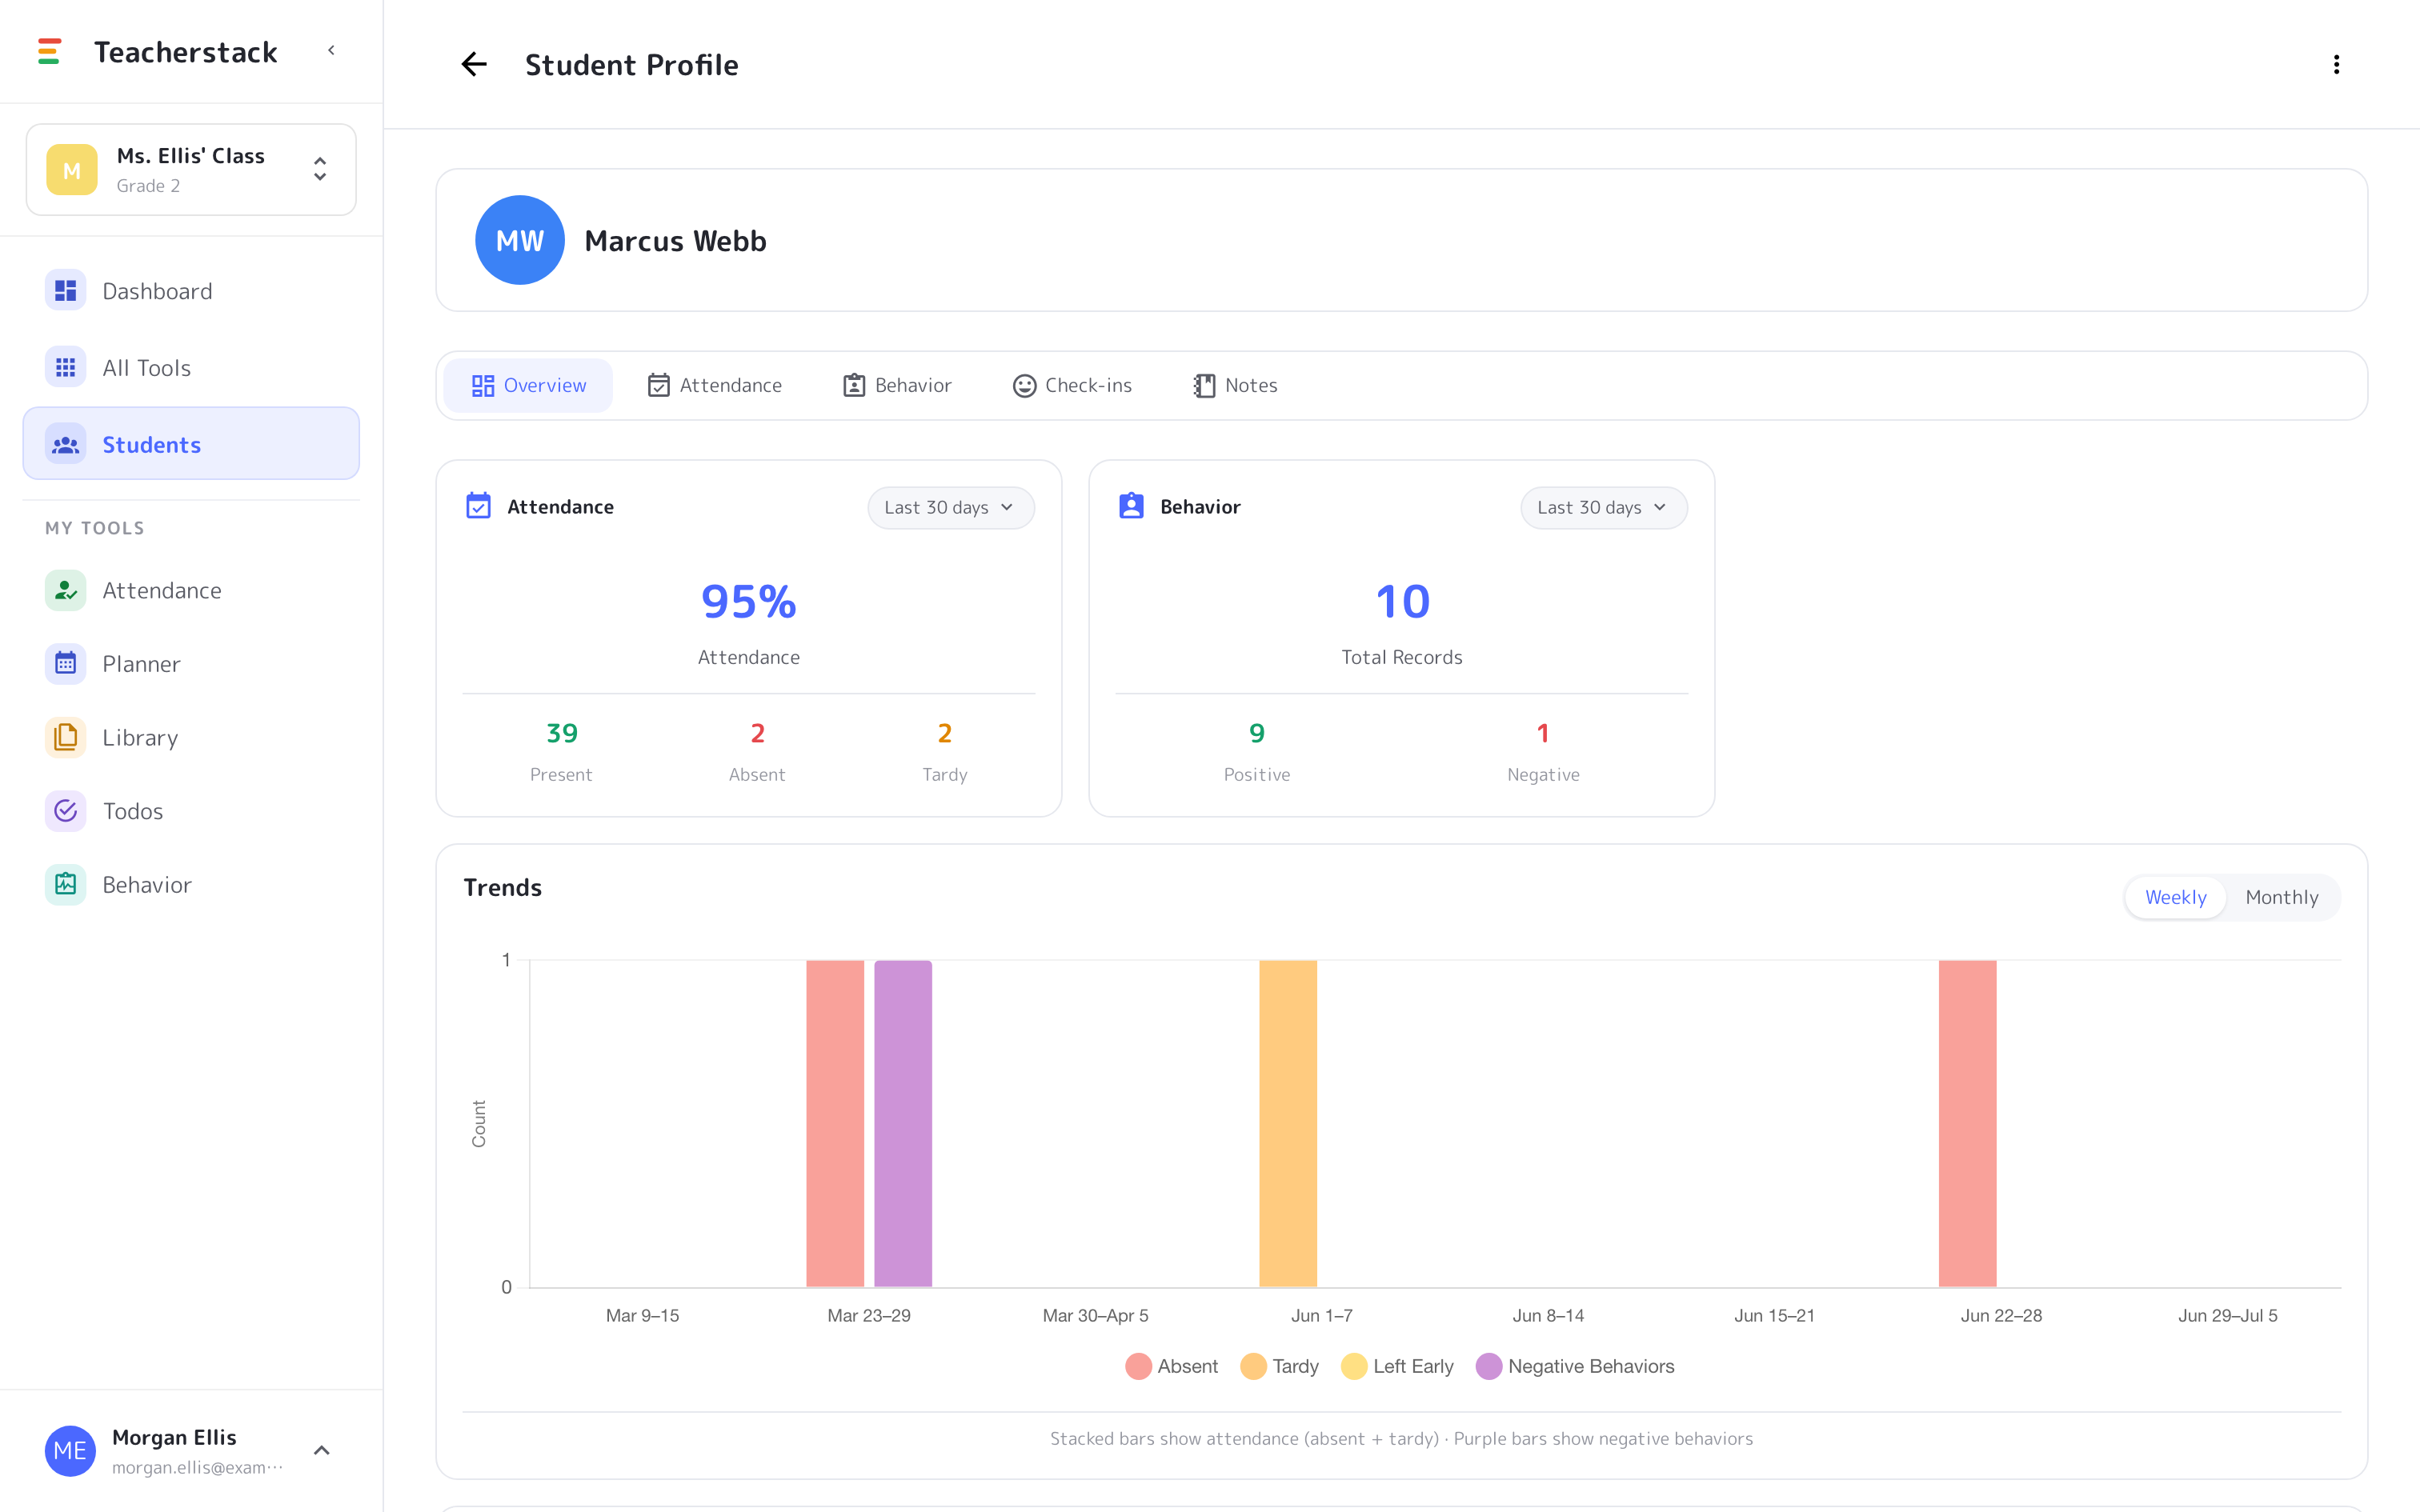Viewport: 2420px width, 1512px height.
Task: Click the 39 Present stat
Action: click(x=561, y=752)
